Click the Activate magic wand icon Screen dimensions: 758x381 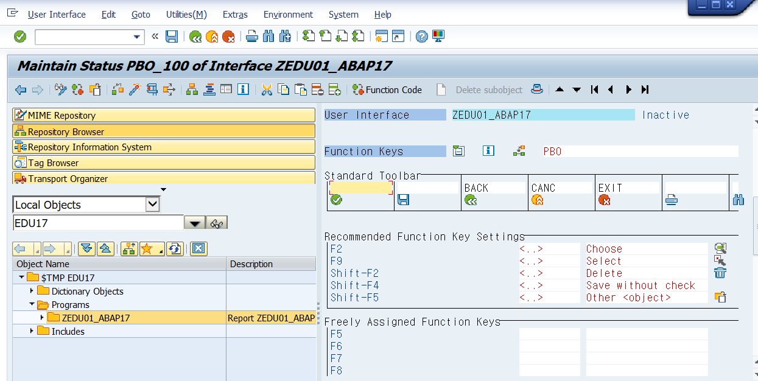(x=135, y=90)
